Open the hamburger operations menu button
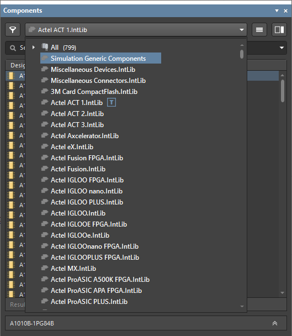This screenshot has height=336, width=292. click(x=259, y=30)
